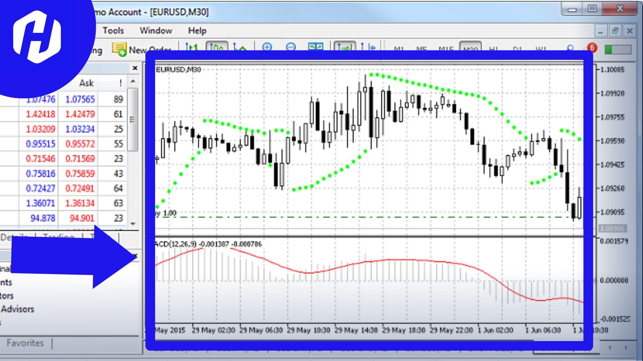Screen dimensions: 643x361
Task: Select Advisors item in Navigator tree
Action: point(17,309)
